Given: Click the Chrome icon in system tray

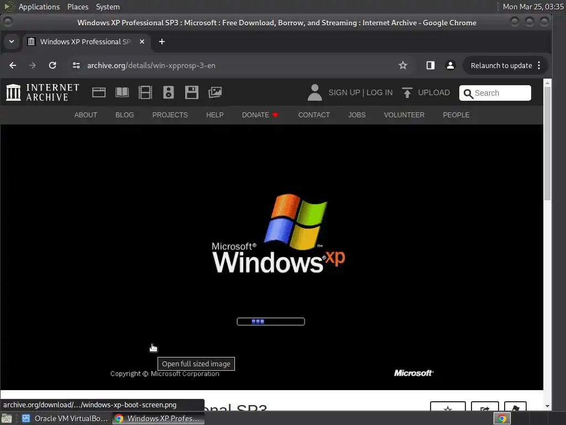Looking at the screenshot, I should point(502,418).
